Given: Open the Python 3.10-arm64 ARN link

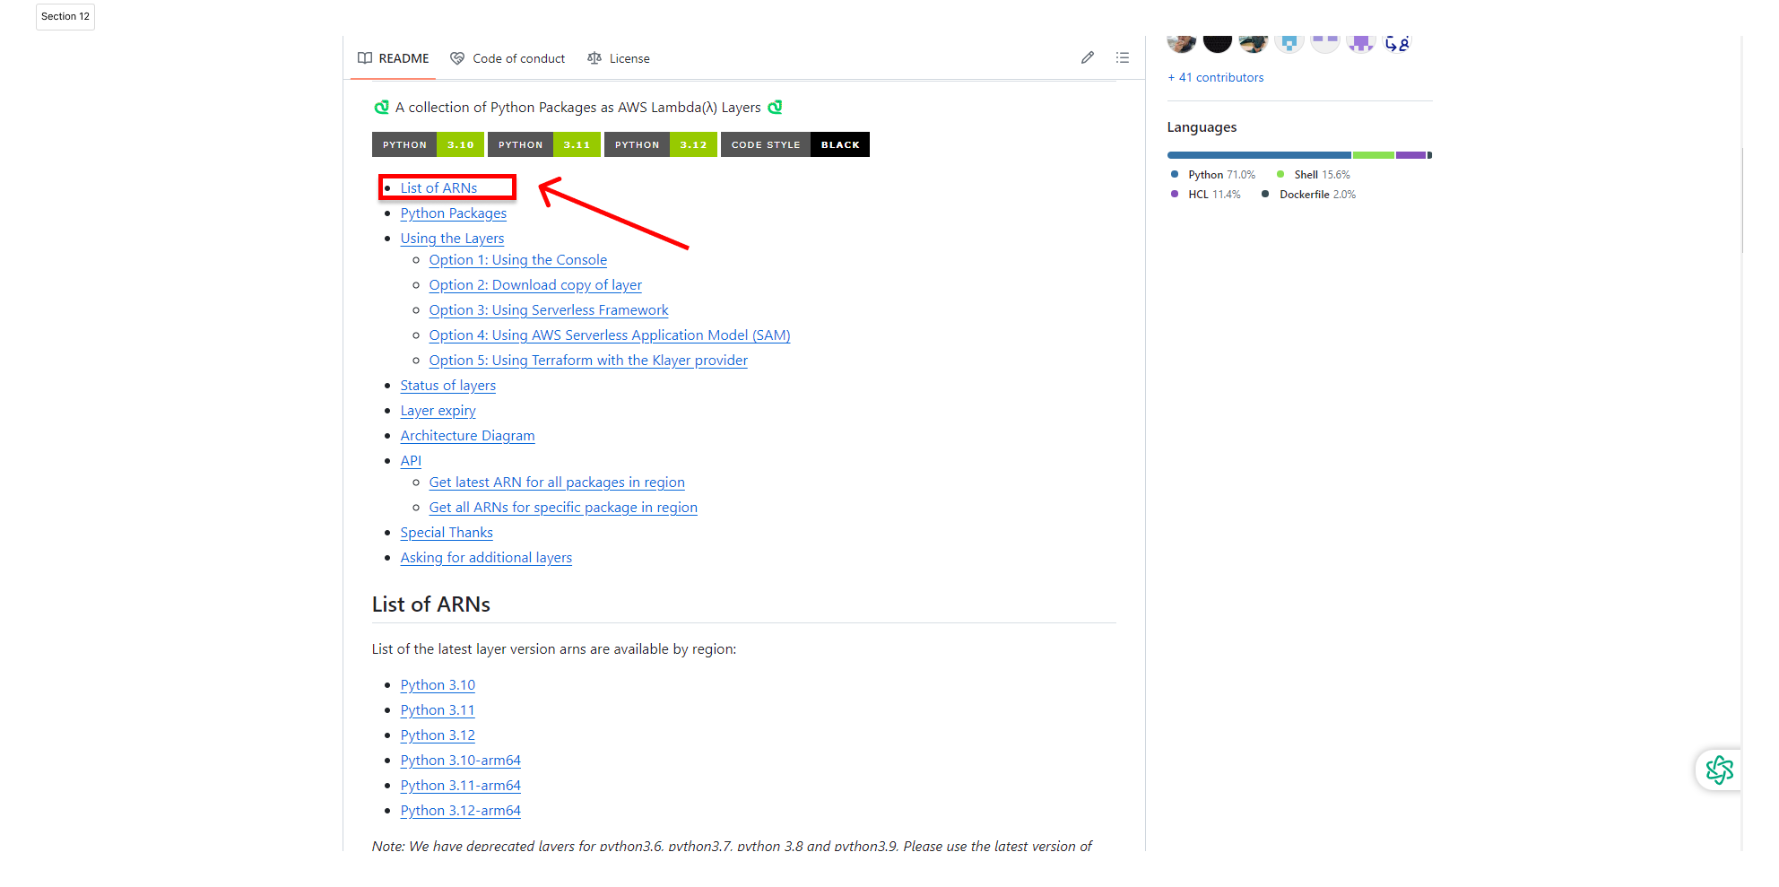Looking at the screenshot, I should (460, 761).
